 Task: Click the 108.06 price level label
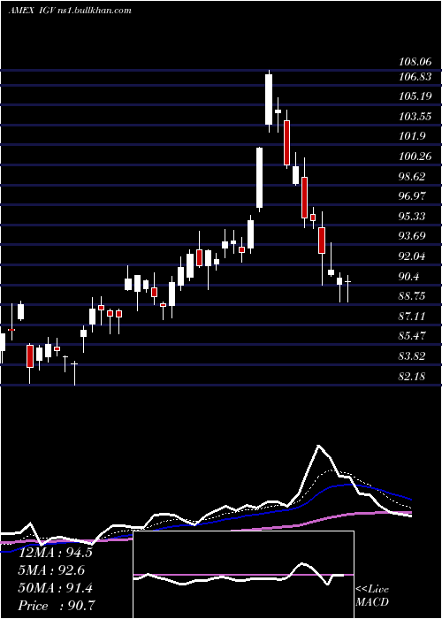click(x=415, y=62)
